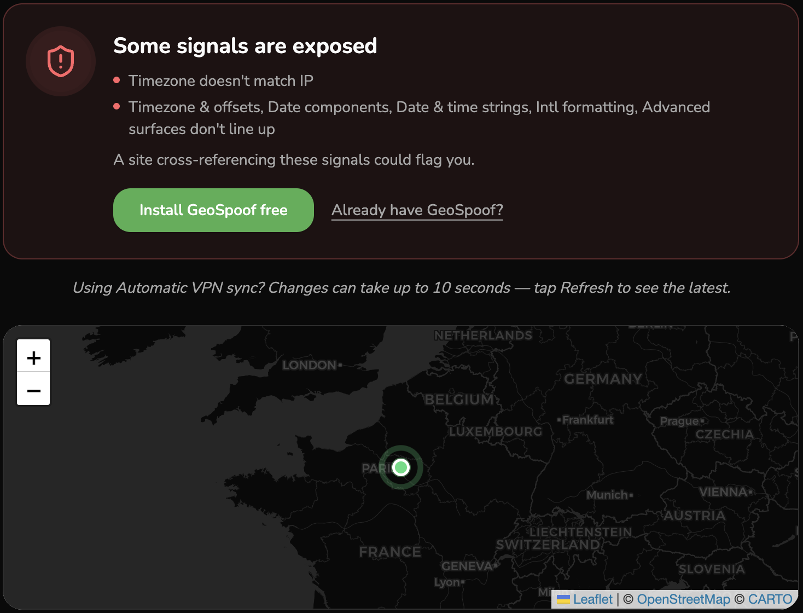
Task: Click the Timezone doesn't match IP text
Action: pos(221,81)
